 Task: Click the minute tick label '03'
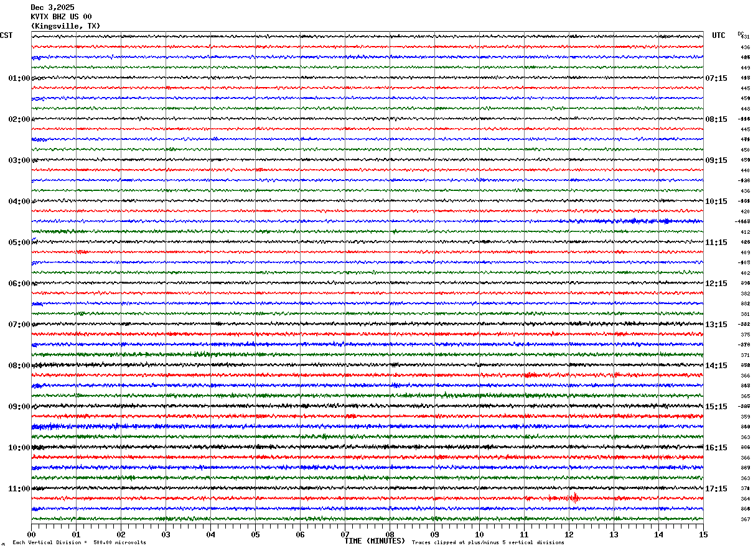point(166,534)
